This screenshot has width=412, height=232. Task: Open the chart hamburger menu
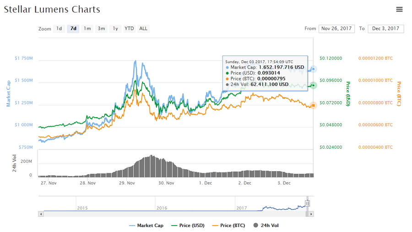click(x=399, y=10)
